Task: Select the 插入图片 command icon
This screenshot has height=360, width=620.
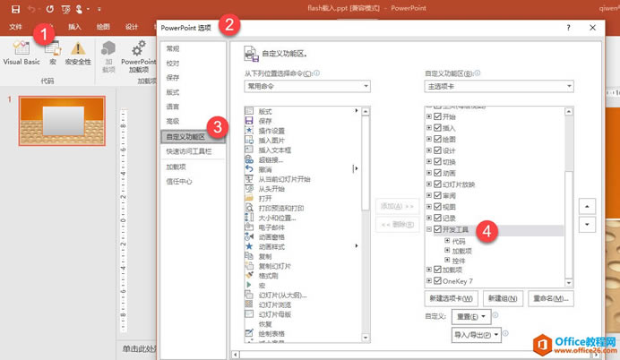Action: [249, 140]
